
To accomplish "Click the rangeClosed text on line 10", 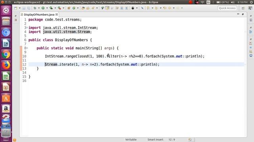I will click(77, 56).
